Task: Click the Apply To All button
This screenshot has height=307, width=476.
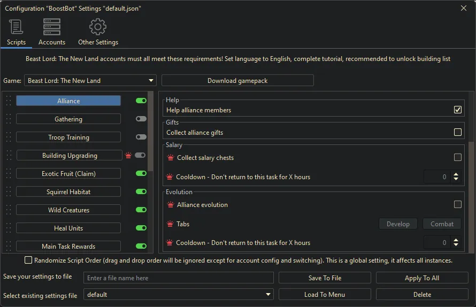Action: pos(422,278)
